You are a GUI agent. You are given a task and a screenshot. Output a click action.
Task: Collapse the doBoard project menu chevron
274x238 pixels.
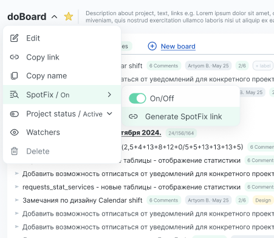pos(54,16)
